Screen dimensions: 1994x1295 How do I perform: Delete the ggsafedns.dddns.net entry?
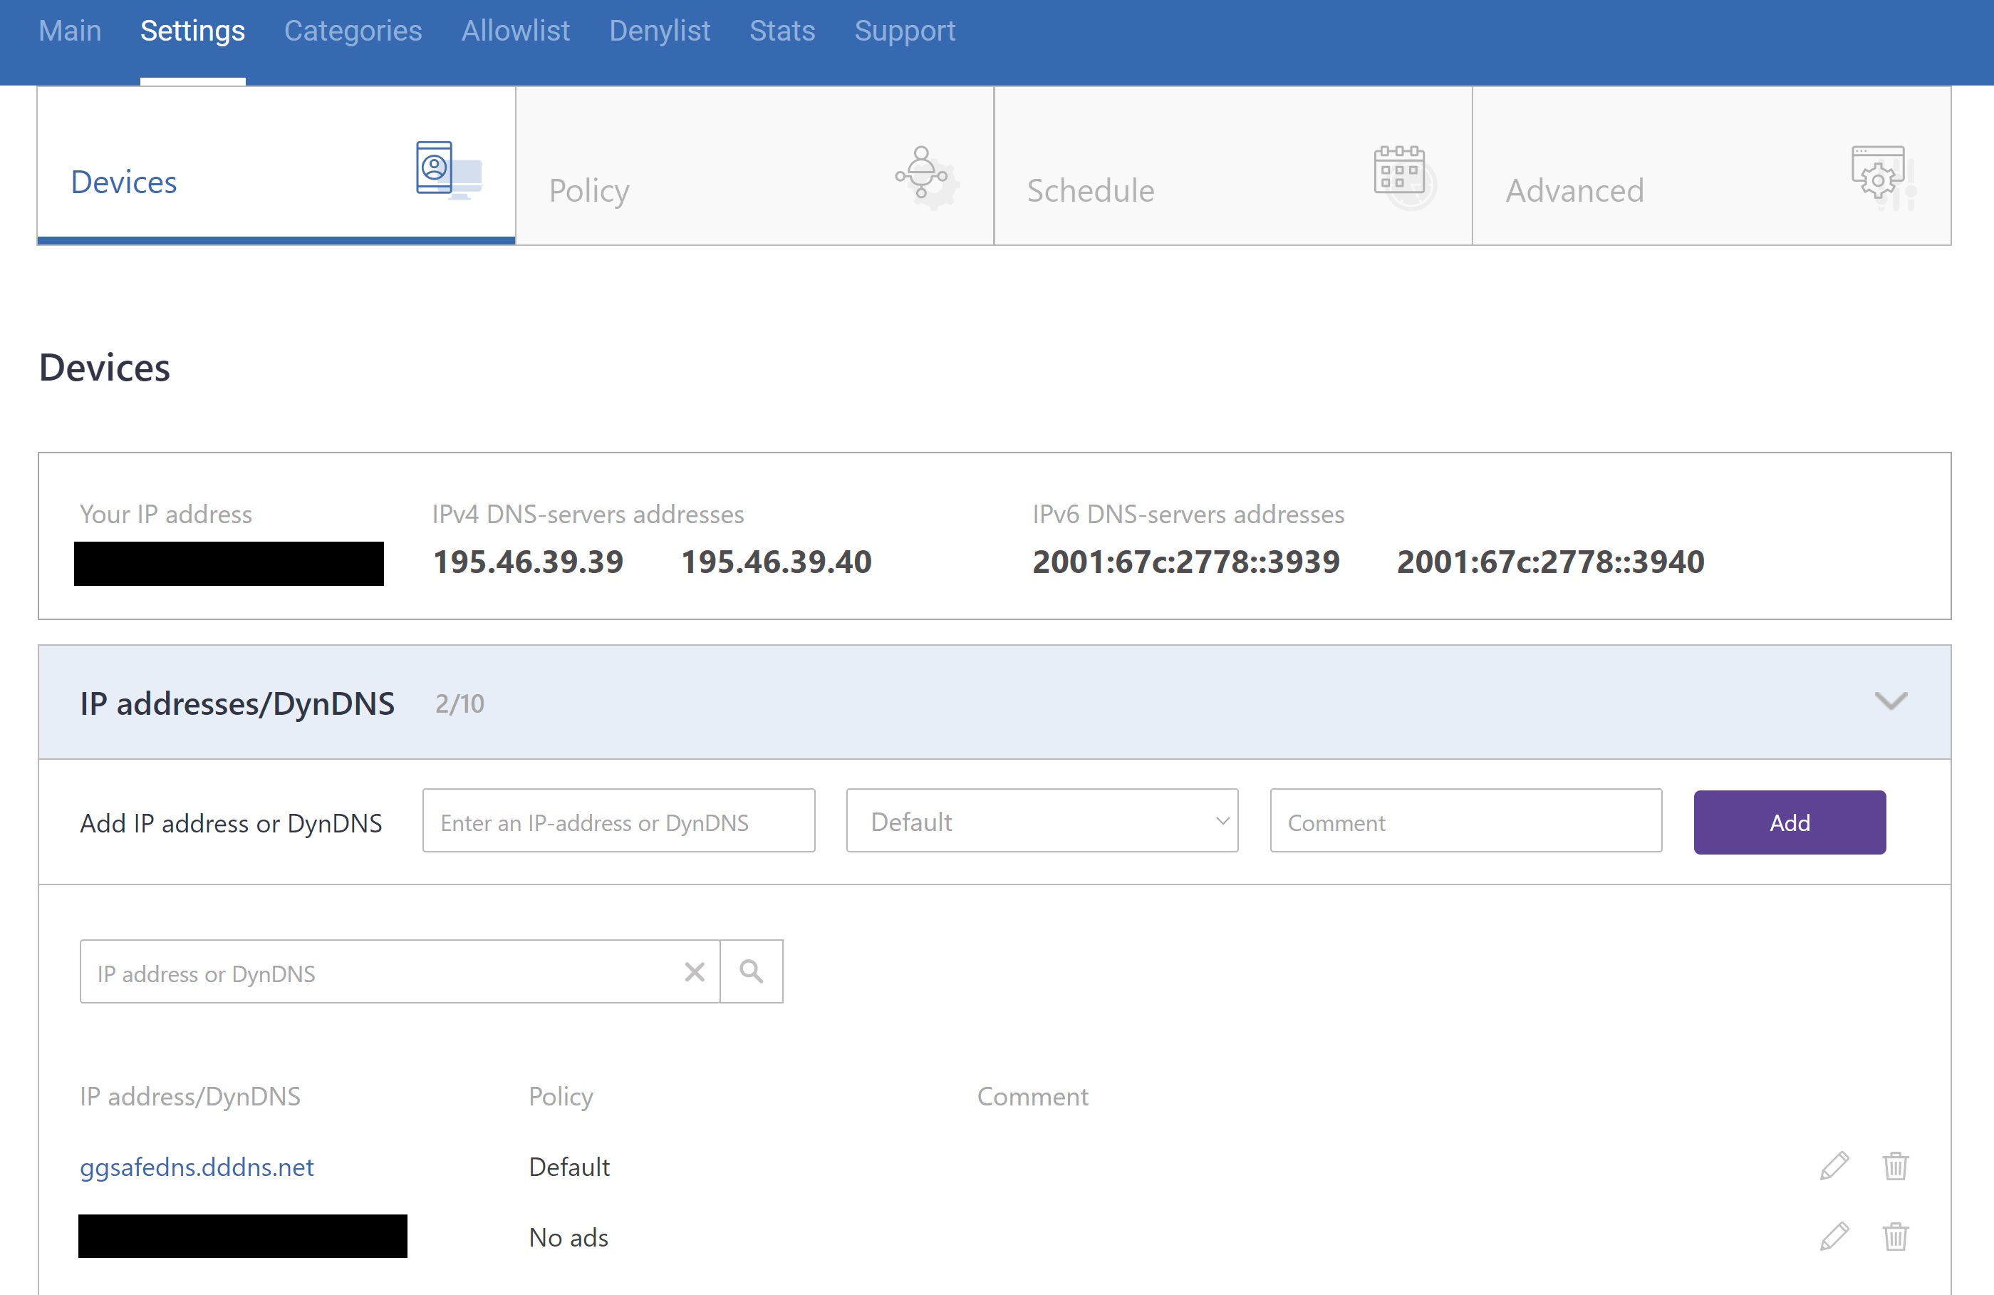coord(1895,1166)
